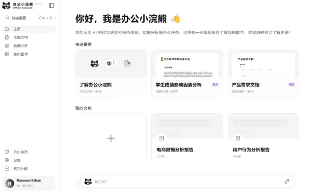Click the attachment link icon in chat box
The height and width of the screenshot is (193, 311).
pyautogui.click(x=287, y=181)
